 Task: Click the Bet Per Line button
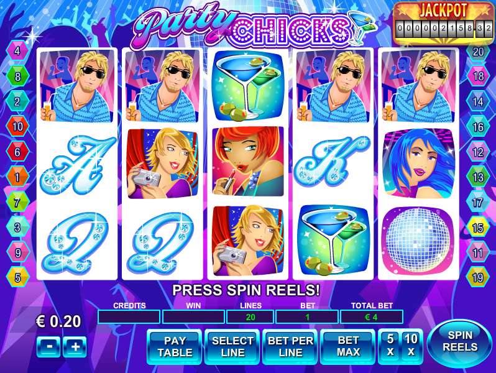click(290, 347)
